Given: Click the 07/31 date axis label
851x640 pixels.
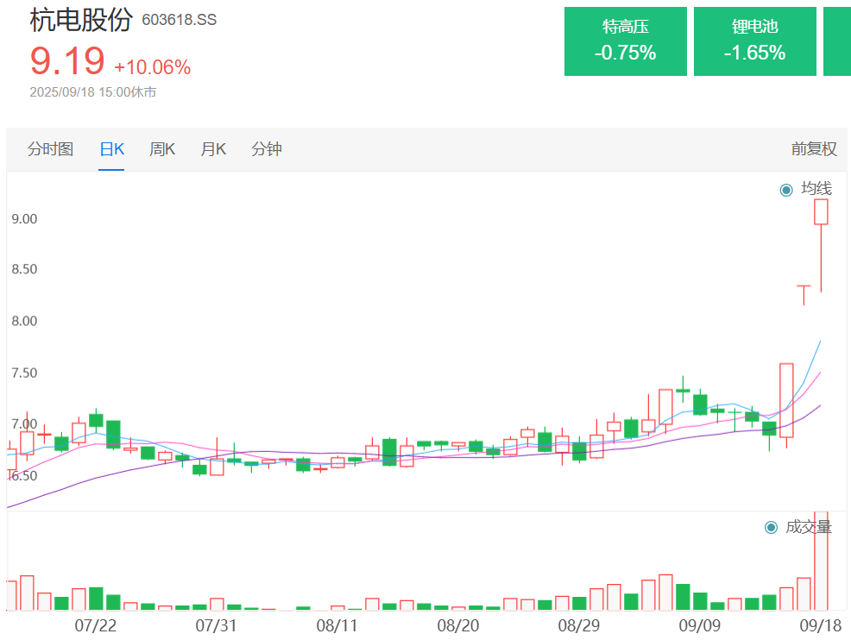Looking at the screenshot, I should (216, 625).
